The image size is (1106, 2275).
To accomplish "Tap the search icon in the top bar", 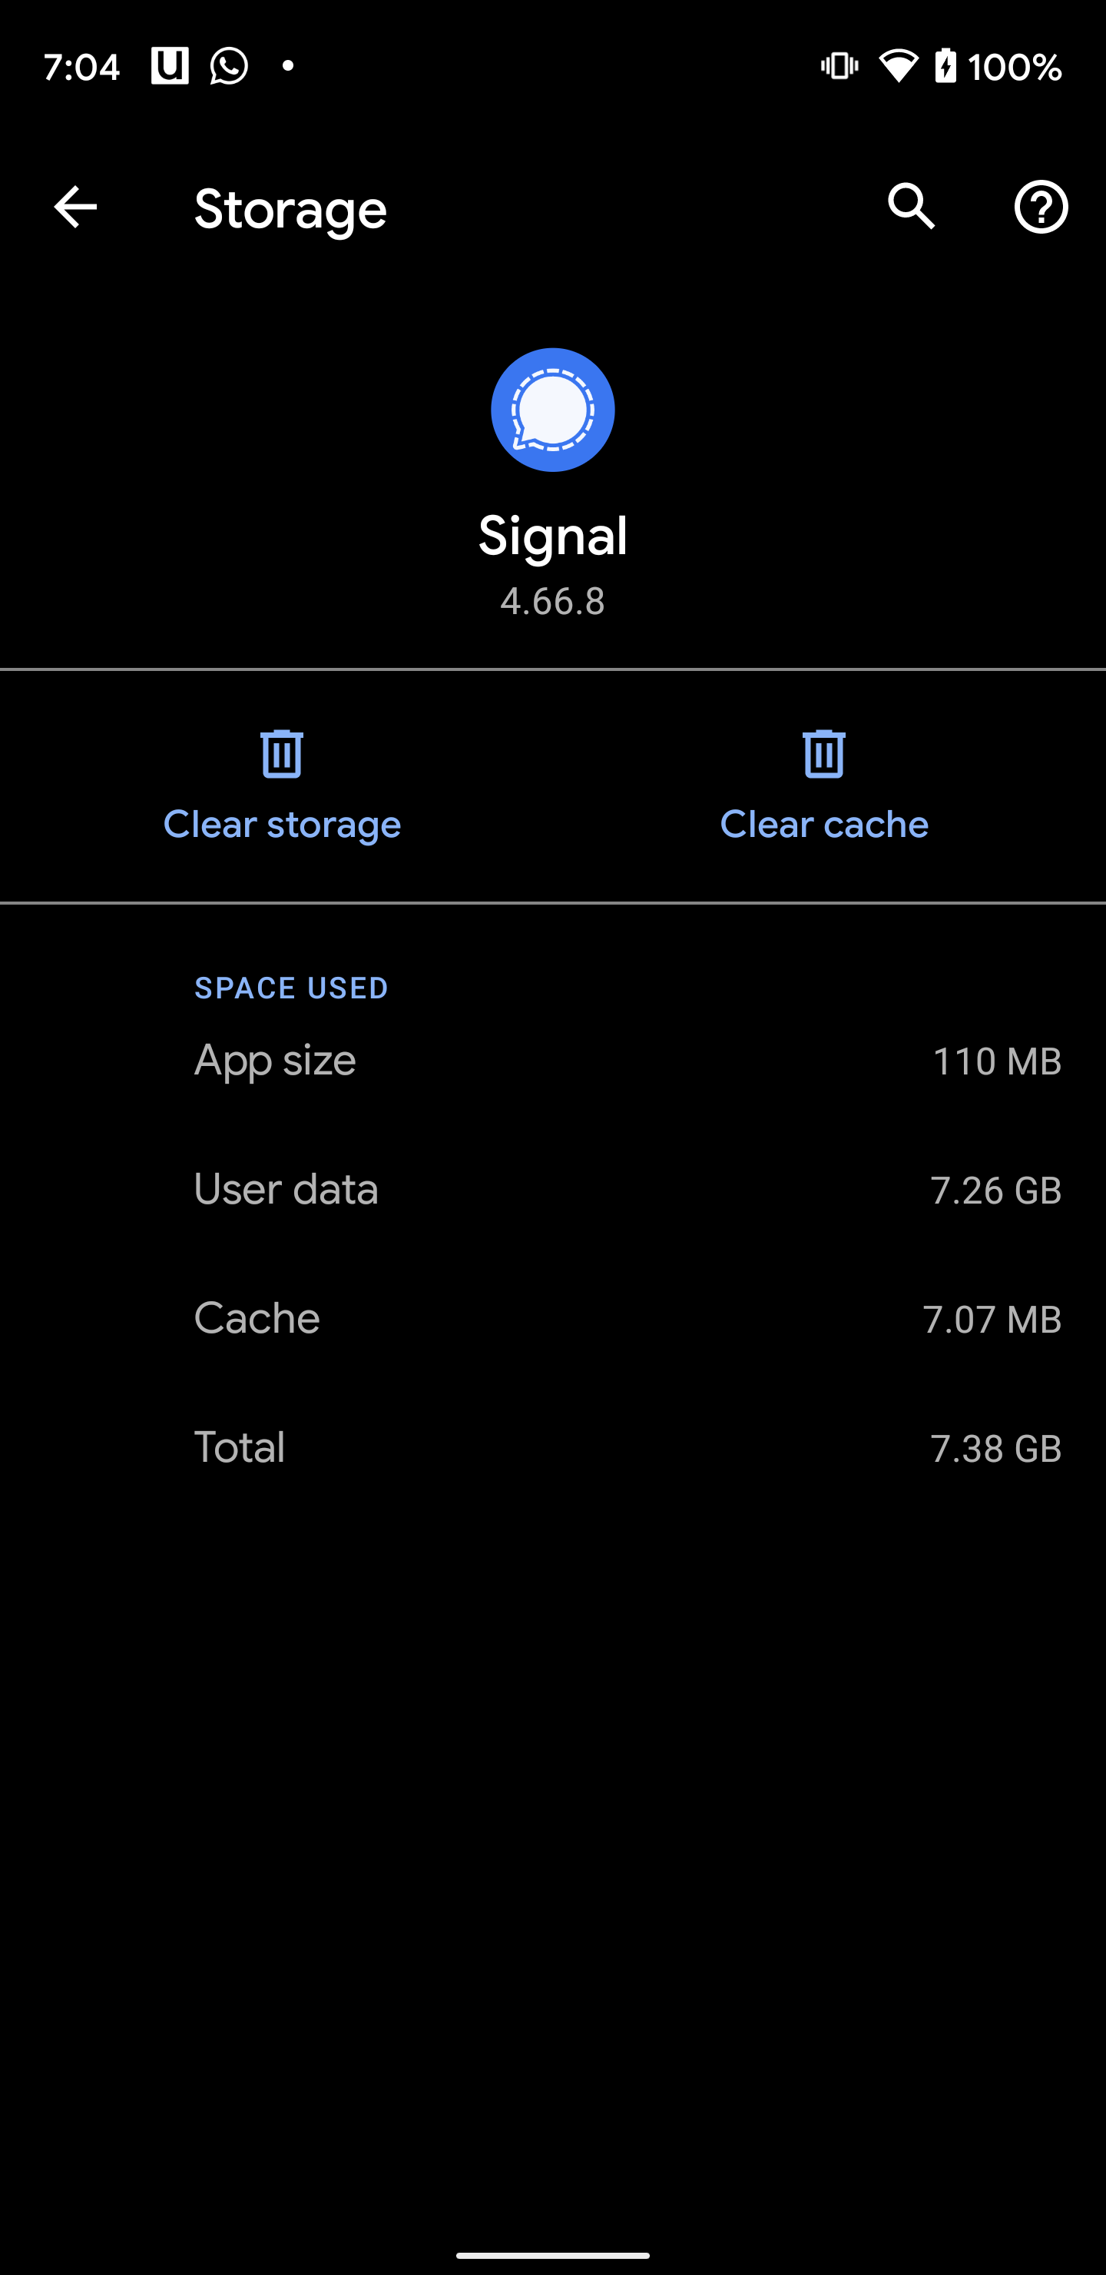I will click(912, 208).
